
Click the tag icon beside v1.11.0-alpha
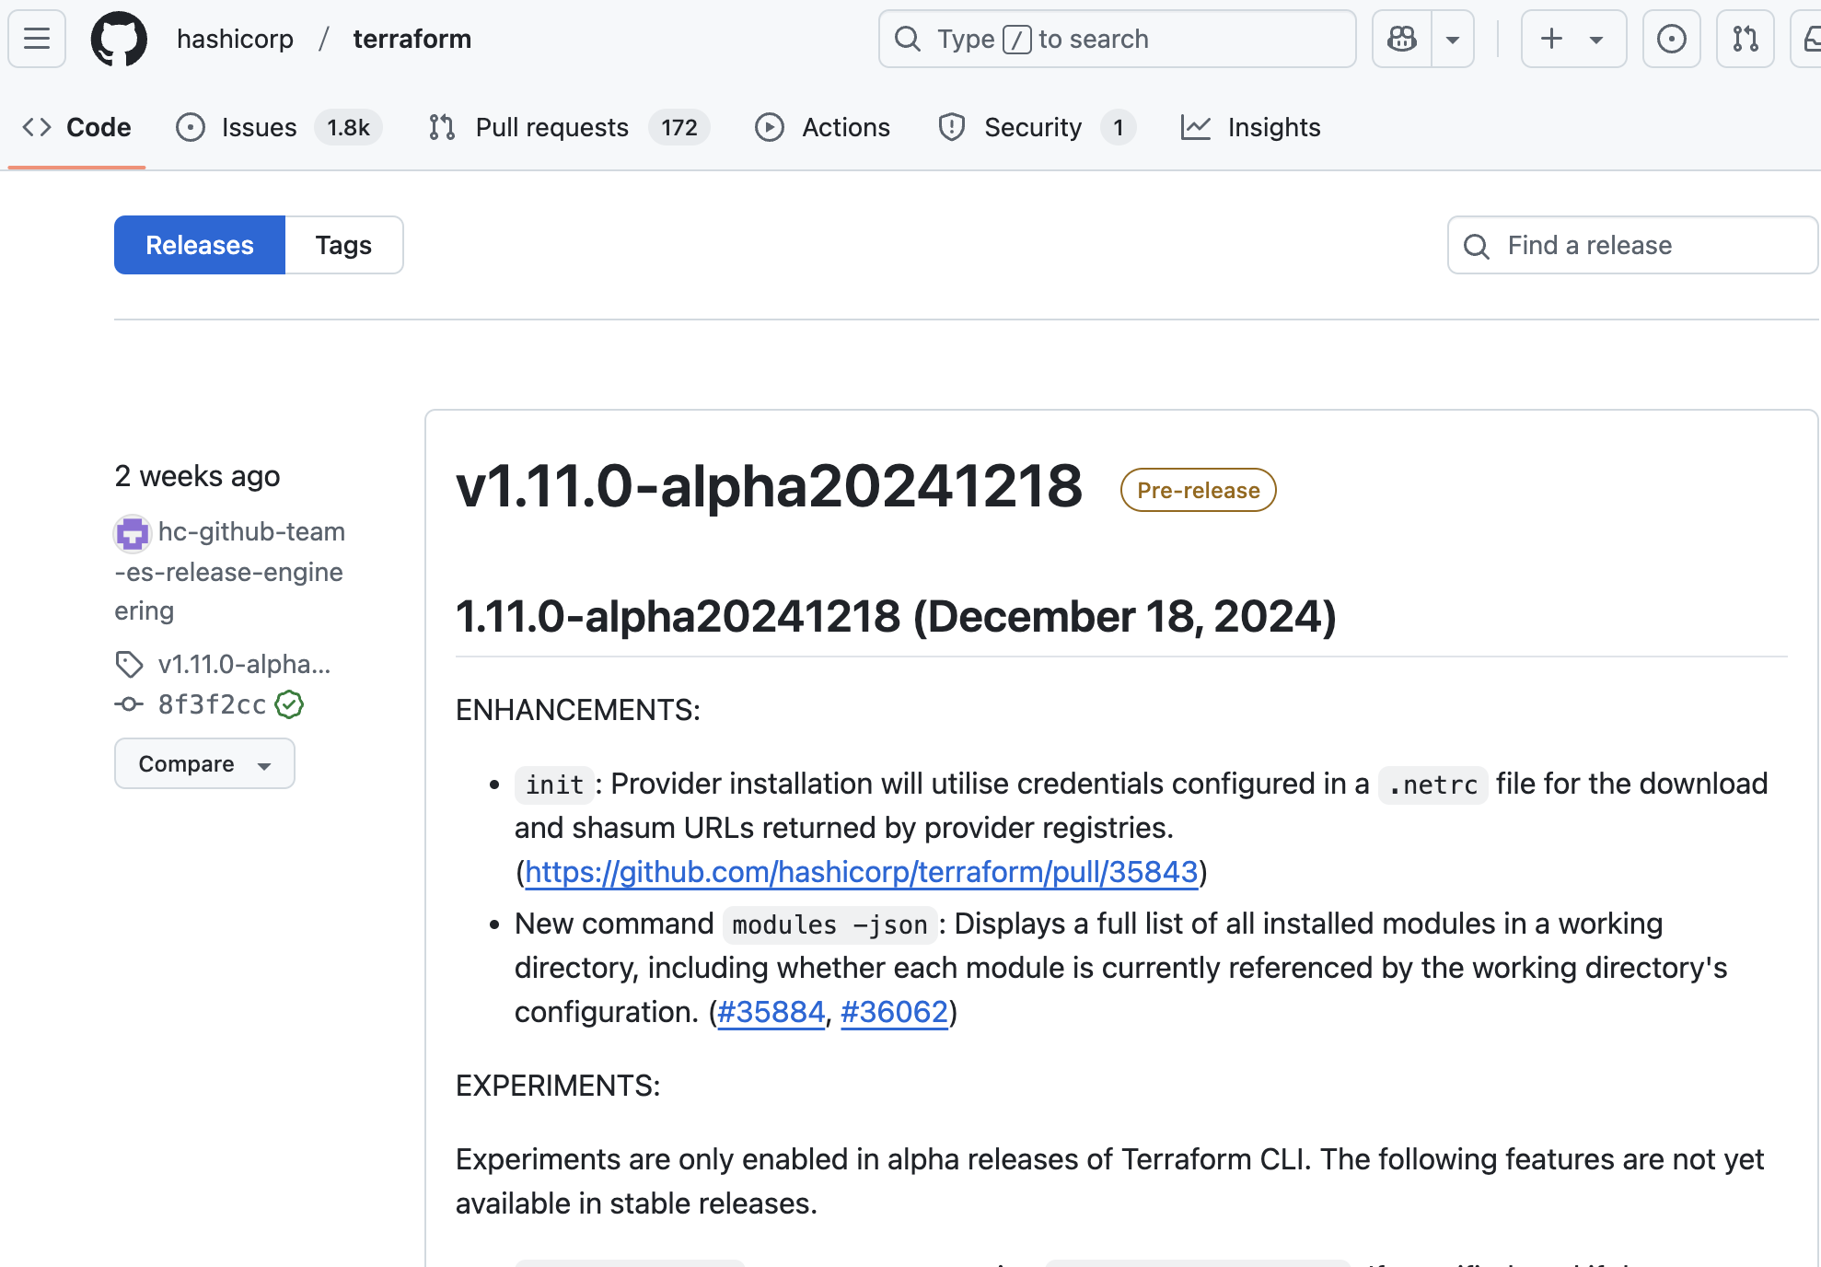(129, 664)
